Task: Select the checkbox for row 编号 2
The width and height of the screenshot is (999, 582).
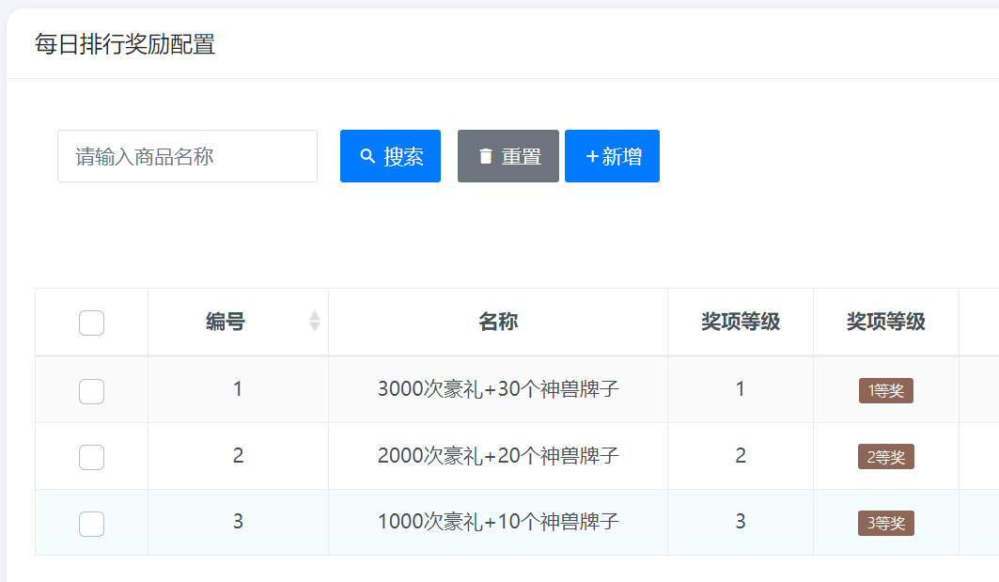Action: 91,457
